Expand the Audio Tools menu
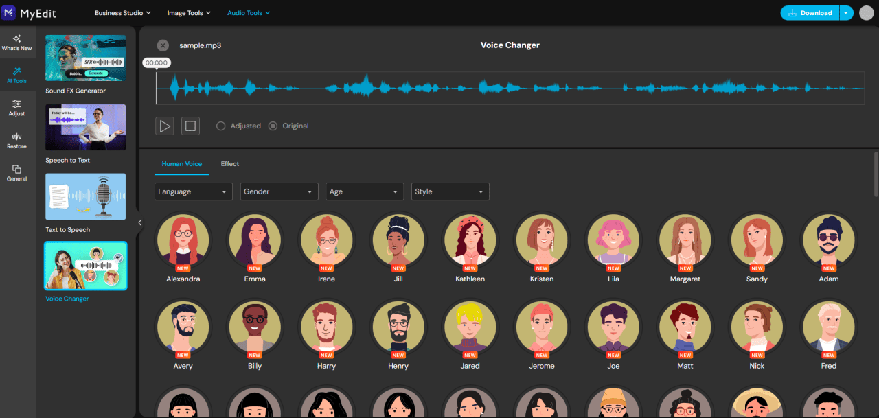 tap(249, 13)
